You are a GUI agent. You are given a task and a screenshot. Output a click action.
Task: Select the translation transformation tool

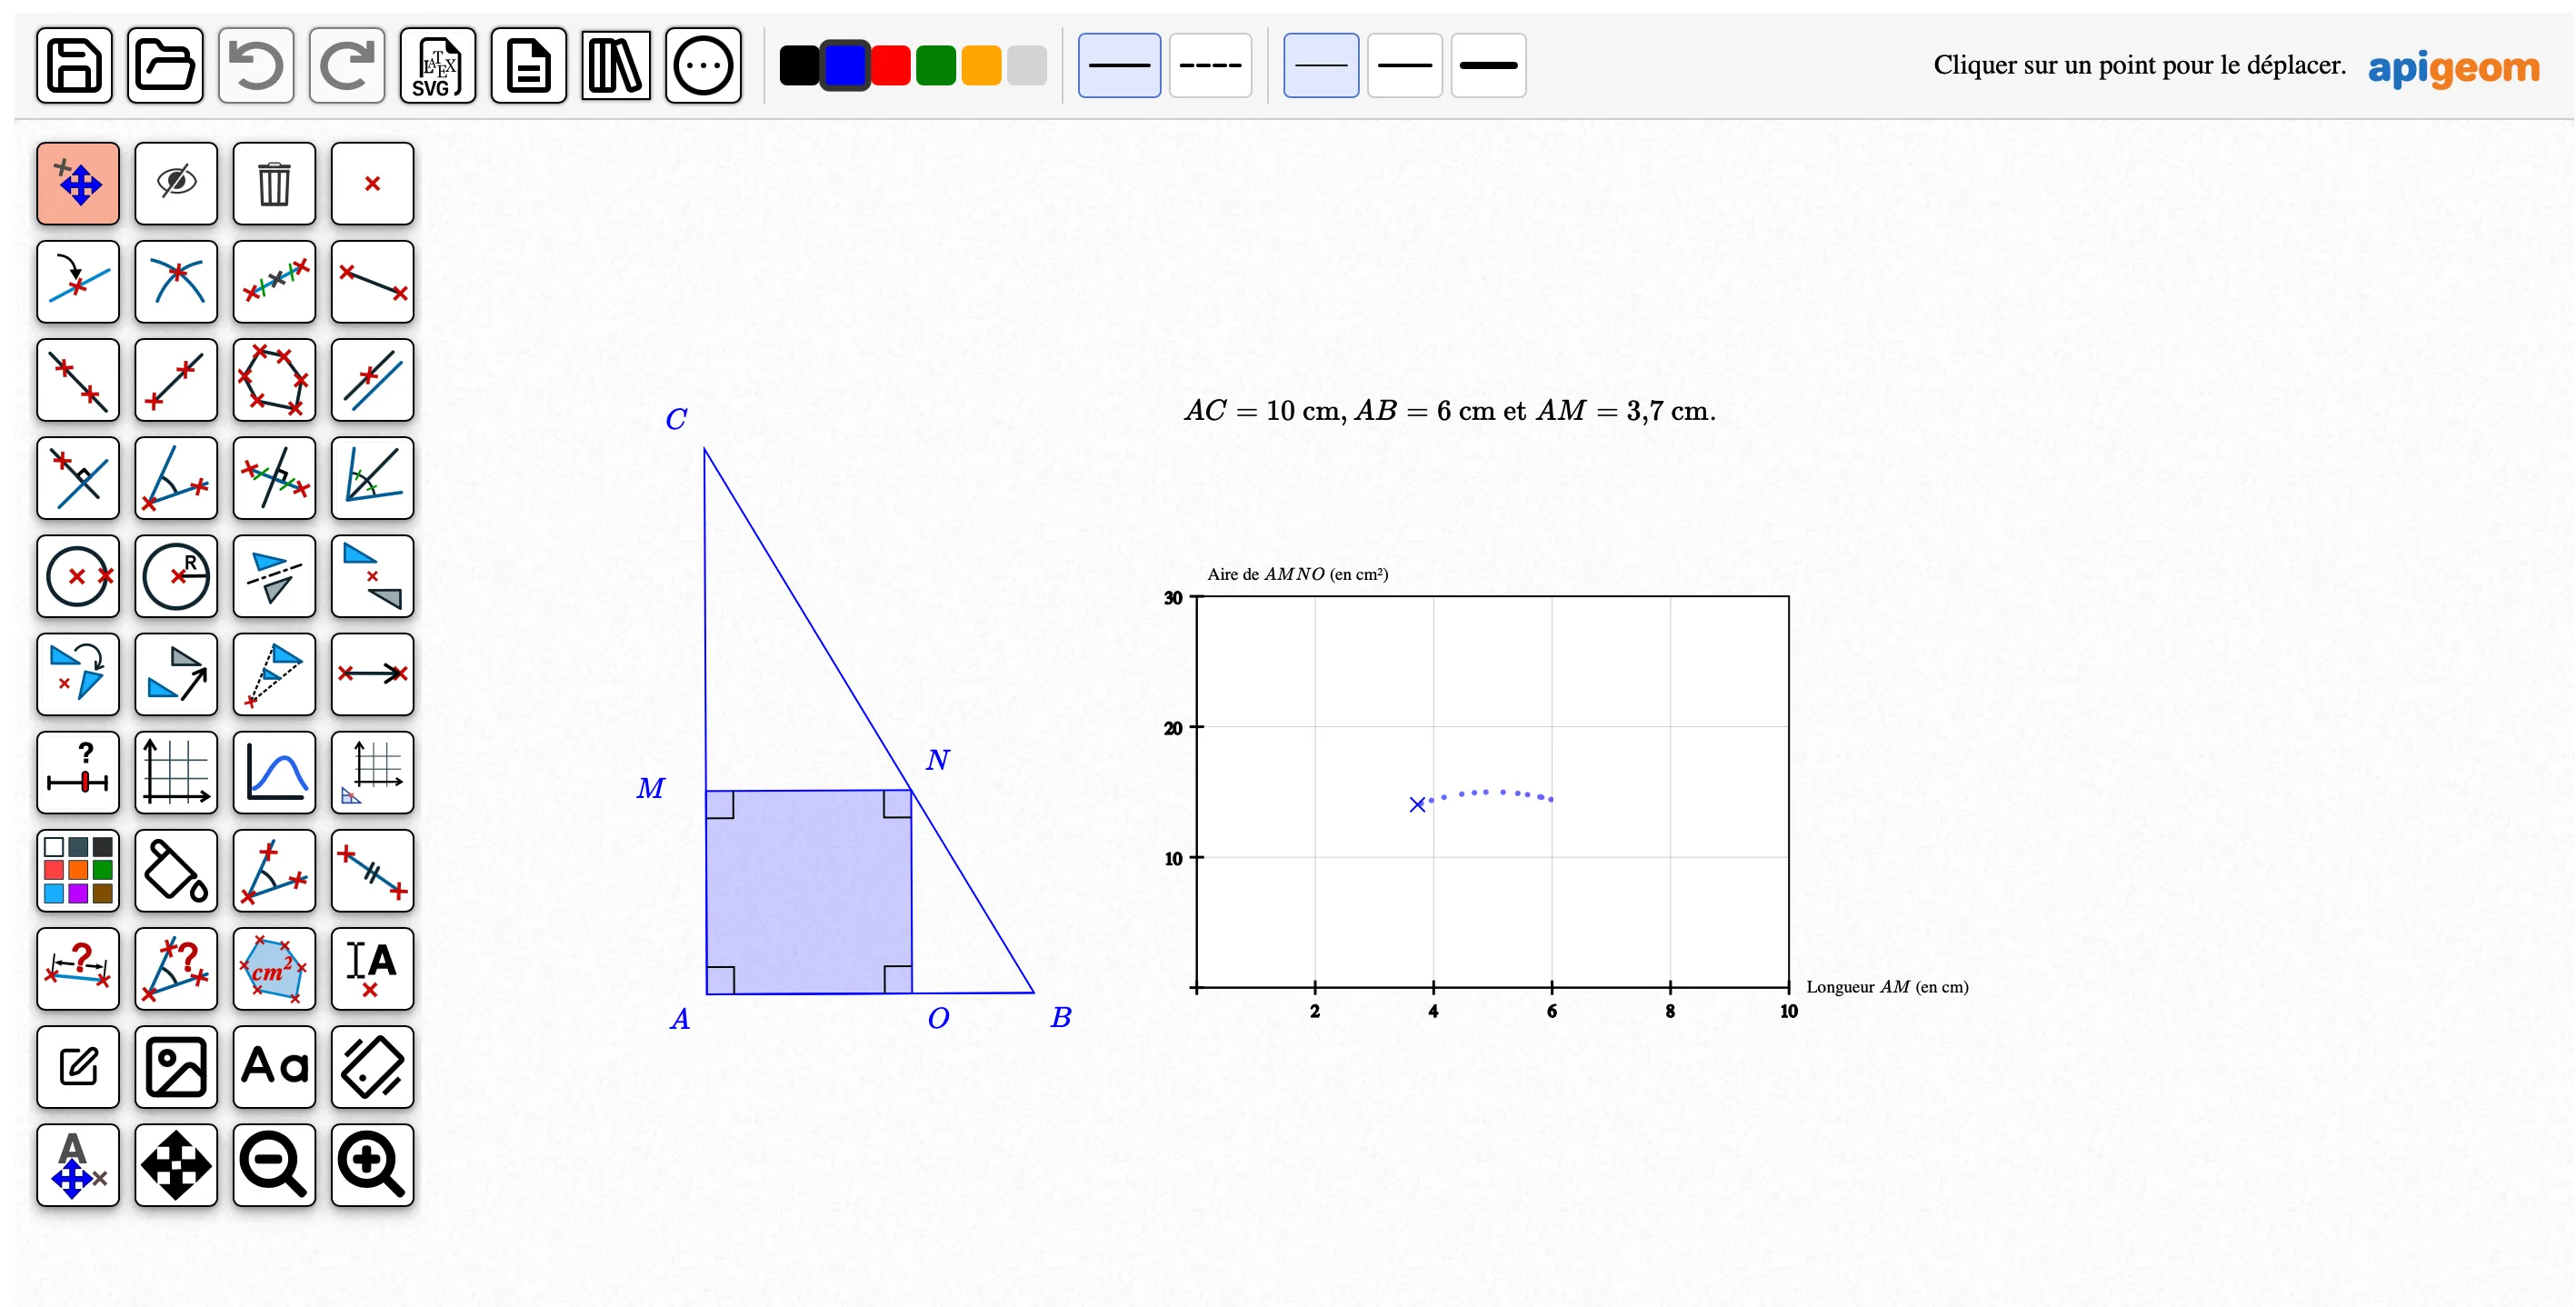[176, 674]
